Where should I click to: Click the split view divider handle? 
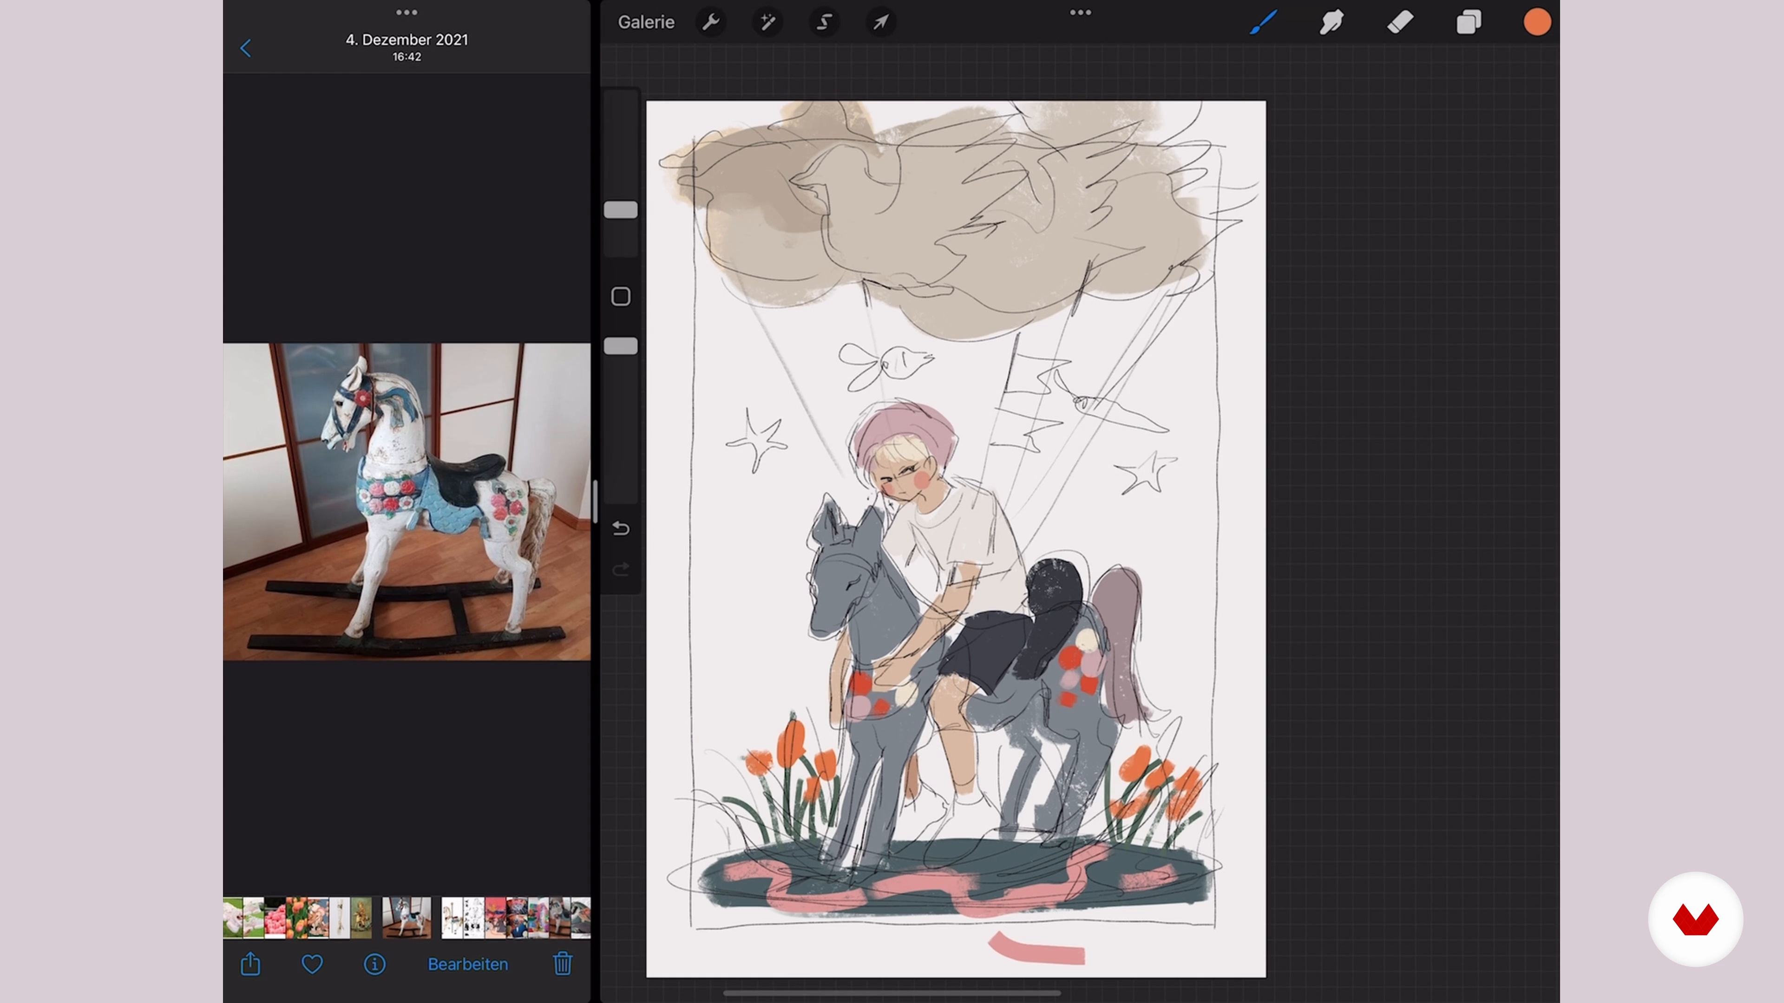[595, 502]
